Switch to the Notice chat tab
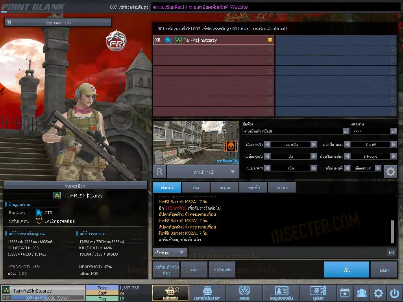Image resolution: width=403 pixels, height=302 pixels. click(x=282, y=188)
